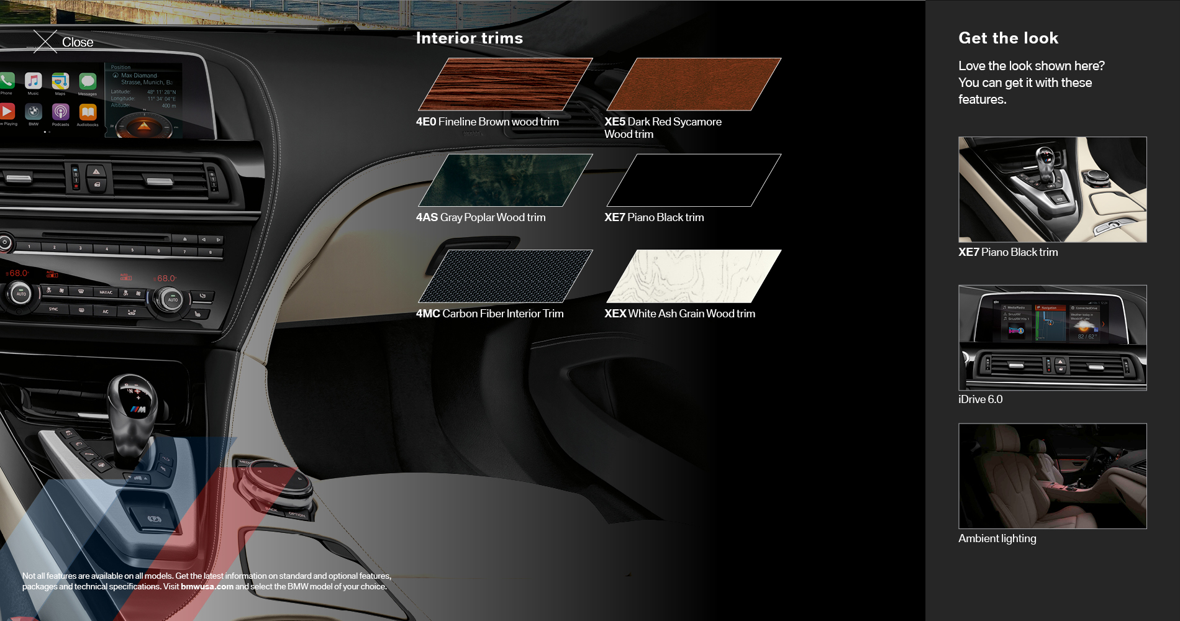The width and height of the screenshot is (1180, 621).
Task: Tap the Phone app icon on car display
Action: coord(7,81)
